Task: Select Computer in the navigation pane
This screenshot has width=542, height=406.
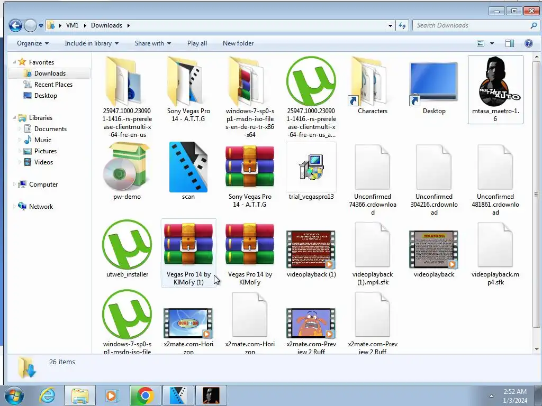Action: click(x=43, y=184)
